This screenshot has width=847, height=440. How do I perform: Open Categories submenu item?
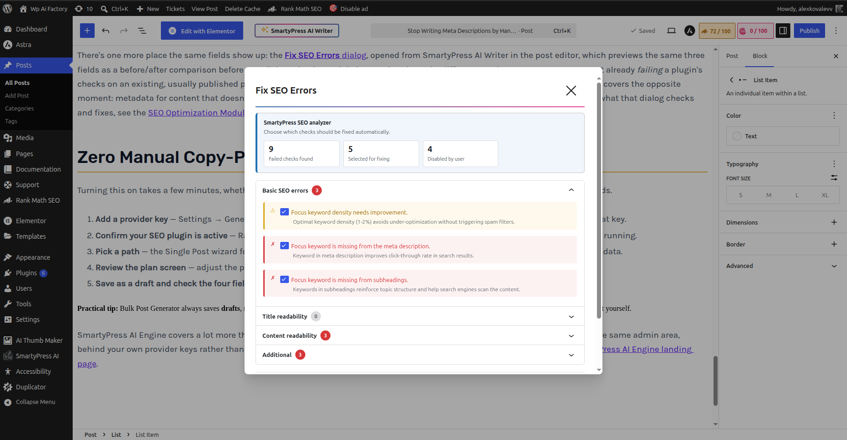pyautogui.click(x=19, y=108)
